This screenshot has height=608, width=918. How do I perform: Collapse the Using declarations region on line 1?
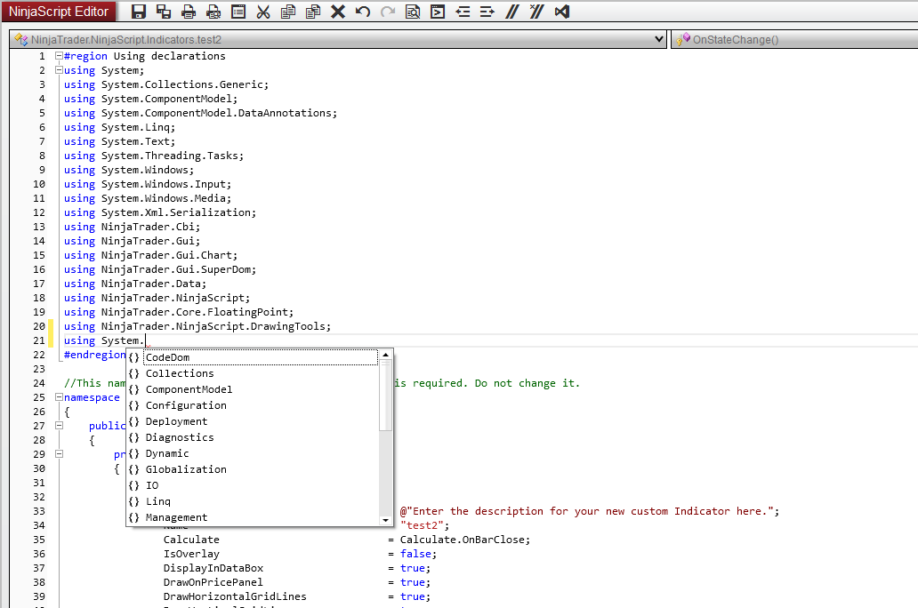[x=59, y=56]
